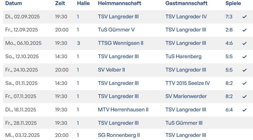Click checkmark next to 6:4 result

pyautogui.click(x=244, y=110)
